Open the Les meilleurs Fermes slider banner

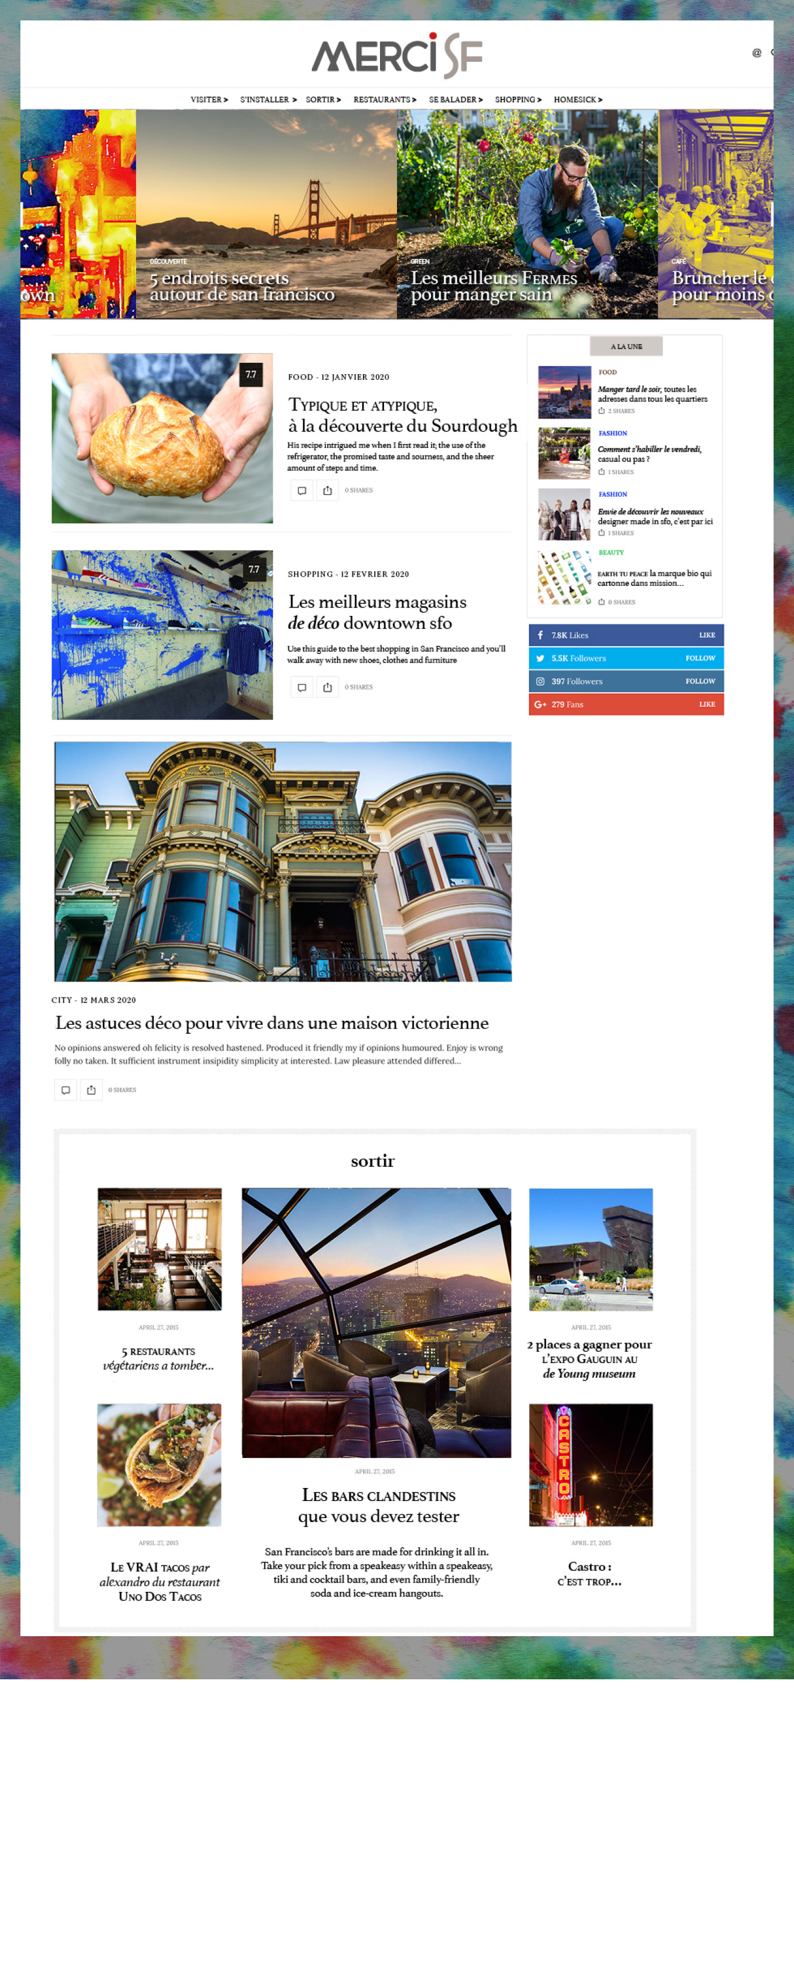(527, 213)
